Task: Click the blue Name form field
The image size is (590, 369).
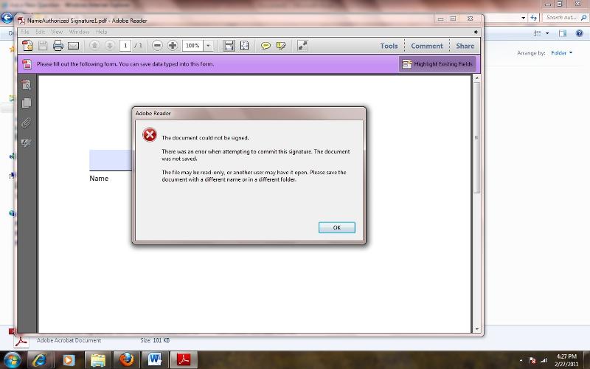Action: [x=111, y=160]
